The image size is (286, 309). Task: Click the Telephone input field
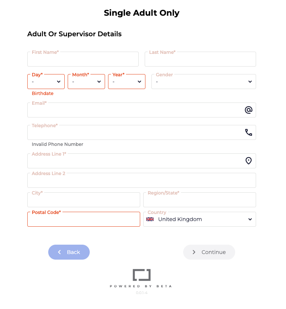click(x=135, y=133)
